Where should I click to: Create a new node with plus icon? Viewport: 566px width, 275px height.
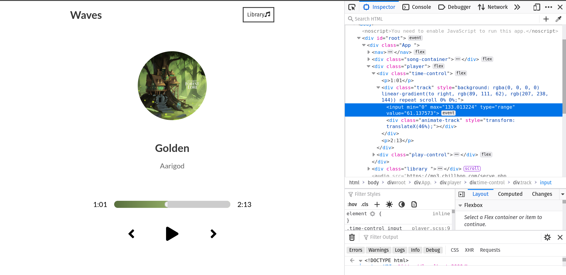tap(546, 19)
